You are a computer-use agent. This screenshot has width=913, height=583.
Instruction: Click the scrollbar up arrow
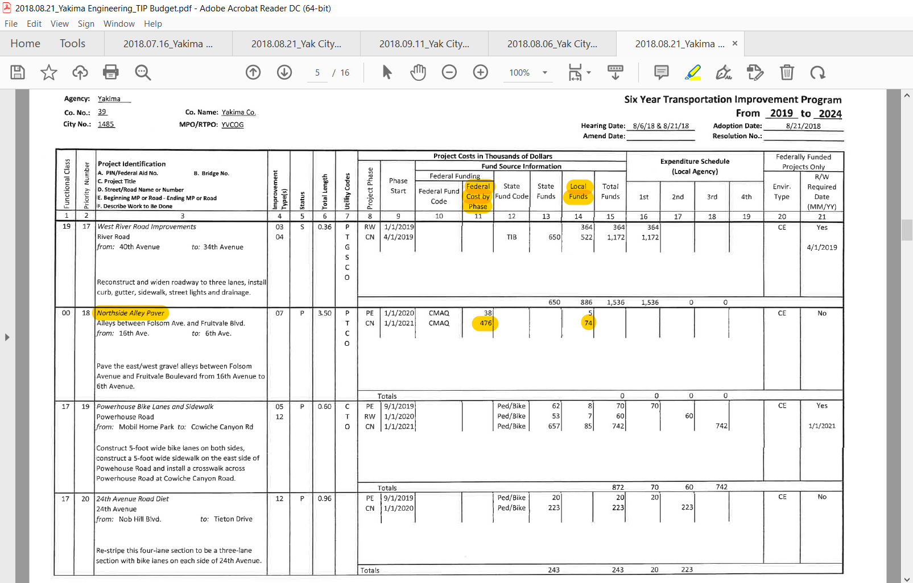coord(907,96)
